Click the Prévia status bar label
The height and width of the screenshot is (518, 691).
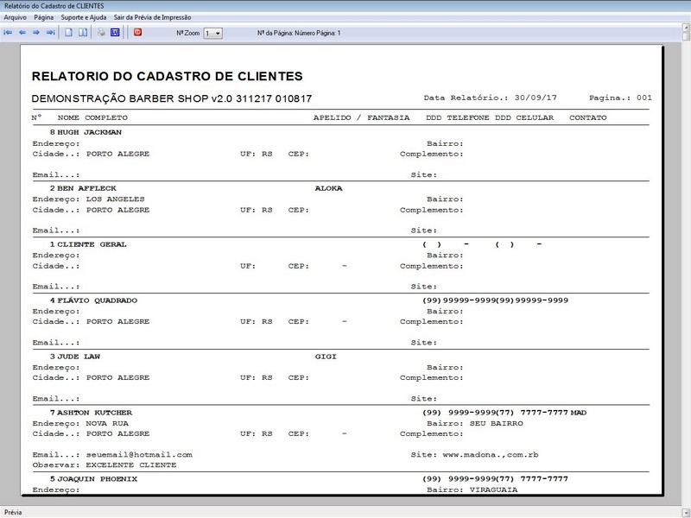[14, 511]
